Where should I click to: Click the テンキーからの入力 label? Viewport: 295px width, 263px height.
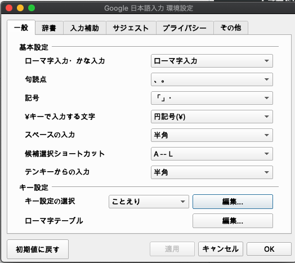coord(57,172)
